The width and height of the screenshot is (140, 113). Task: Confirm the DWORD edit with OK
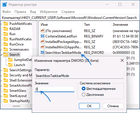89,106
